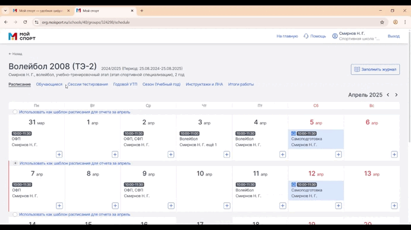Add event on 8 April
This screenshot has width=411, height=230.
coord(115,206)
